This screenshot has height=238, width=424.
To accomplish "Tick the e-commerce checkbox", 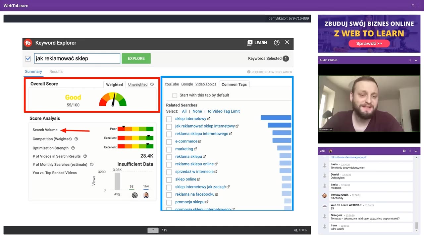I will pos(169,142).
